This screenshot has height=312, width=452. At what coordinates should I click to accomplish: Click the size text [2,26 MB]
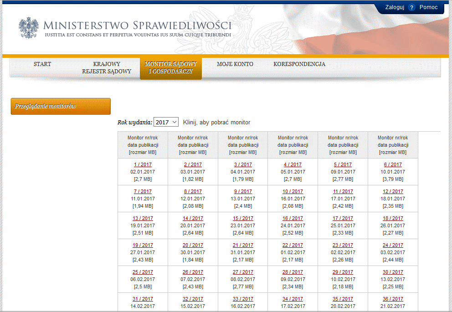point(343,260)
